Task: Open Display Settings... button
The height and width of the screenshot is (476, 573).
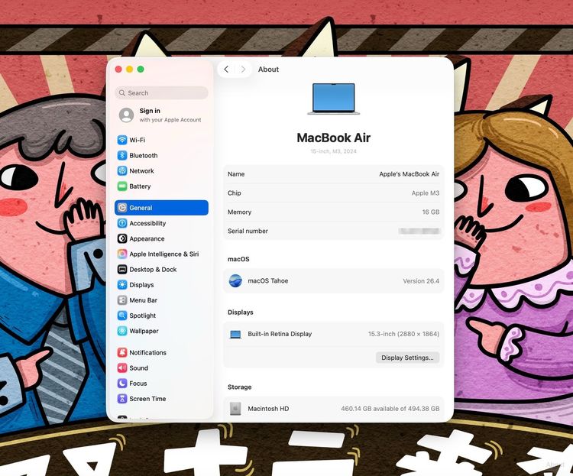Action: [407, 358]
